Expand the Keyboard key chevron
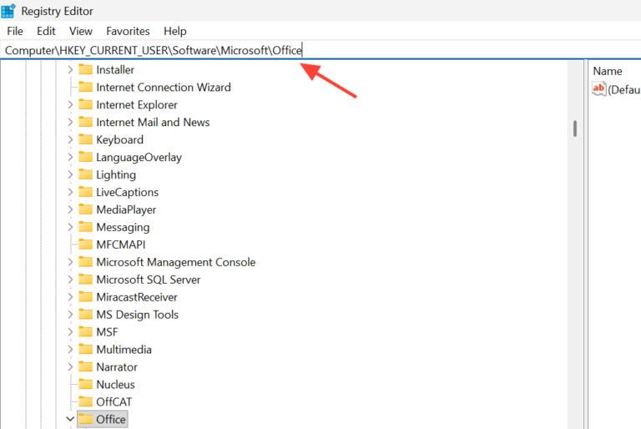 click(70, 140)
